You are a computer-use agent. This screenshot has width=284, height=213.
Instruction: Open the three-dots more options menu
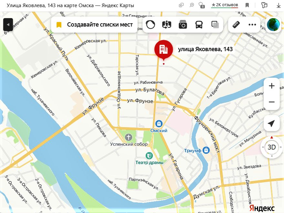(252, 25)
